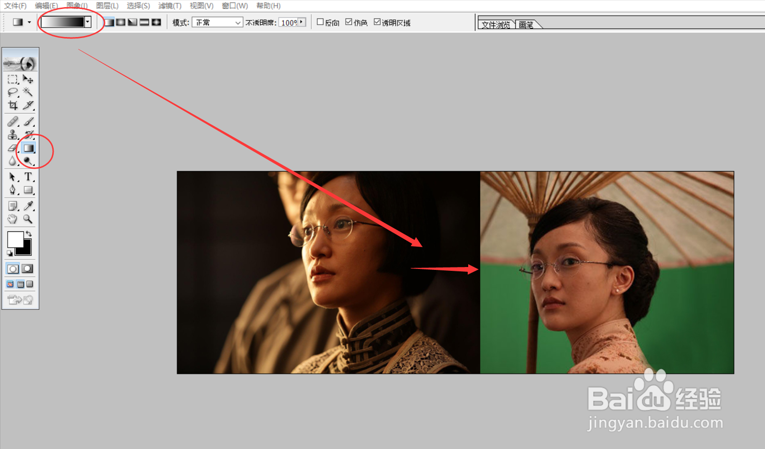Screen dimensions: 765x449
Task: Select the Eraser tool
Action: click(x=13, y=148)
